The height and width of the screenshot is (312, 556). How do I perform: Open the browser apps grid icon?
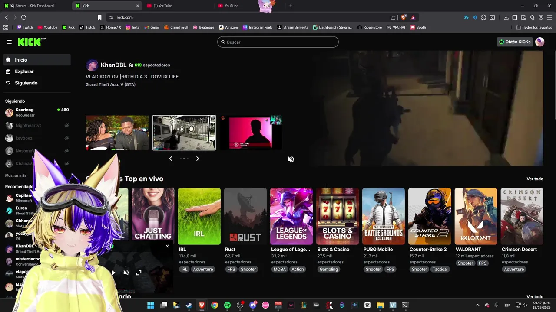pos(6,27)
